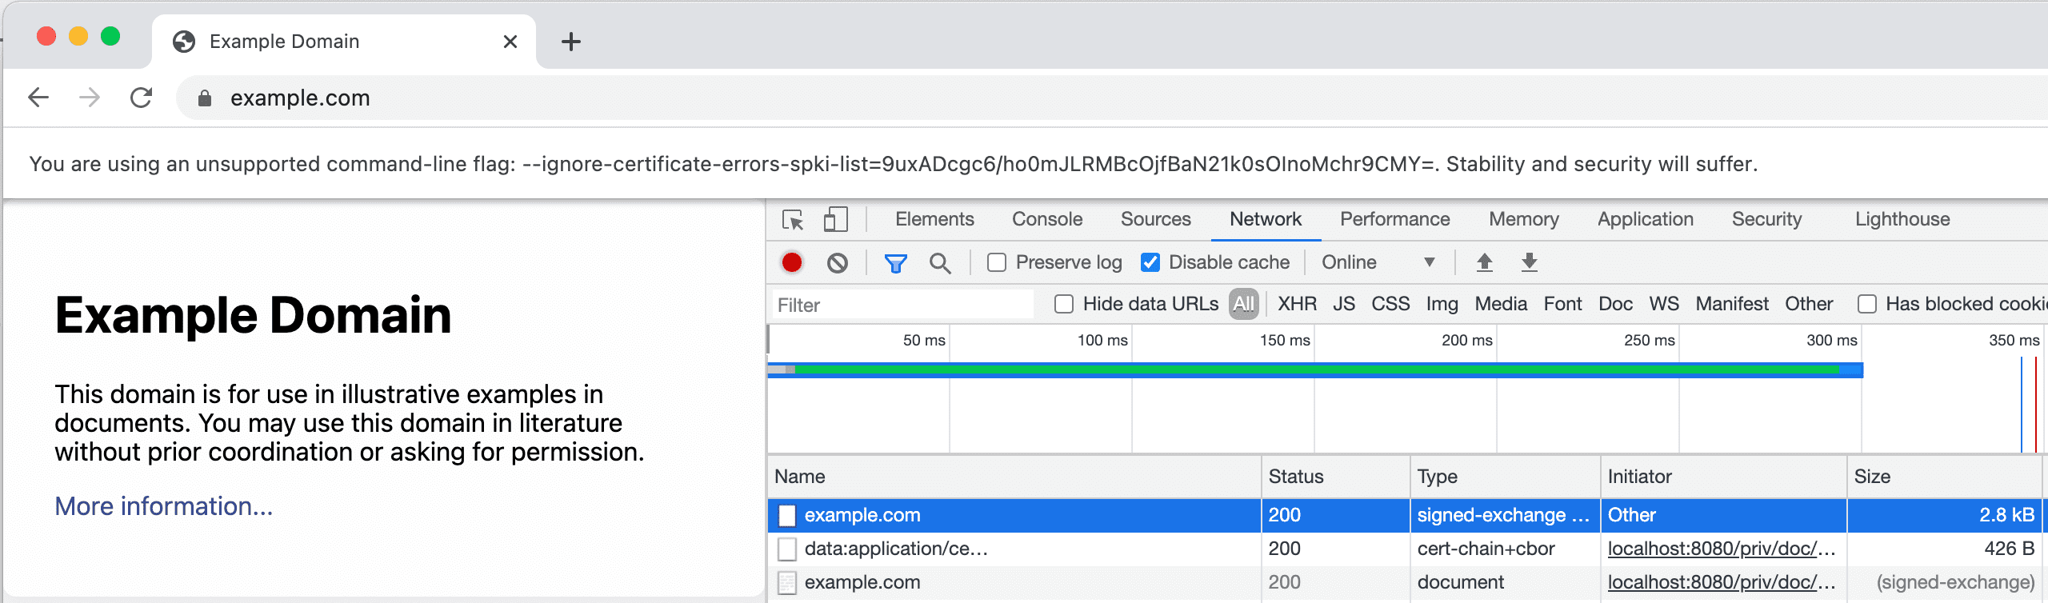The width and height of the screenshot is (2048, 603).
Task: Click the record network log red button
Action: [791, 262]
